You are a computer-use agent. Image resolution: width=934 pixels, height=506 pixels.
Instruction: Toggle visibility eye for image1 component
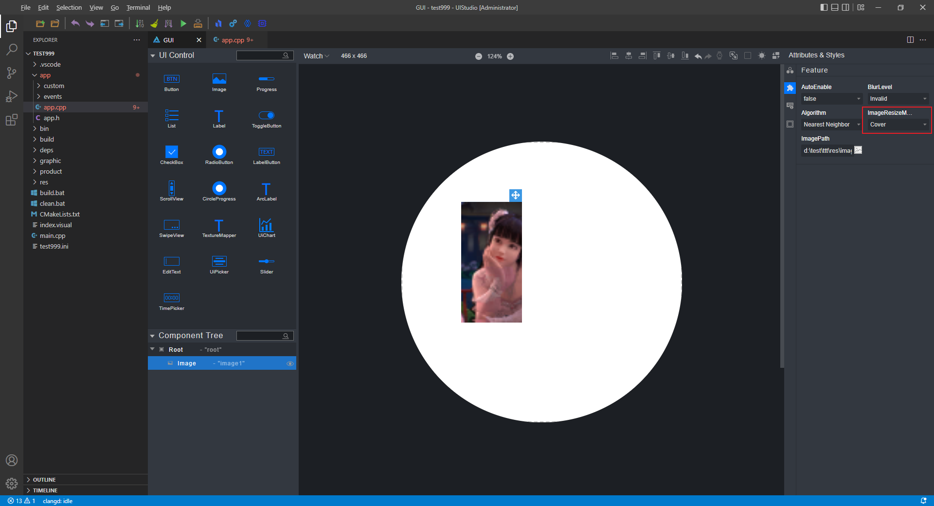[x=290, y=363]
